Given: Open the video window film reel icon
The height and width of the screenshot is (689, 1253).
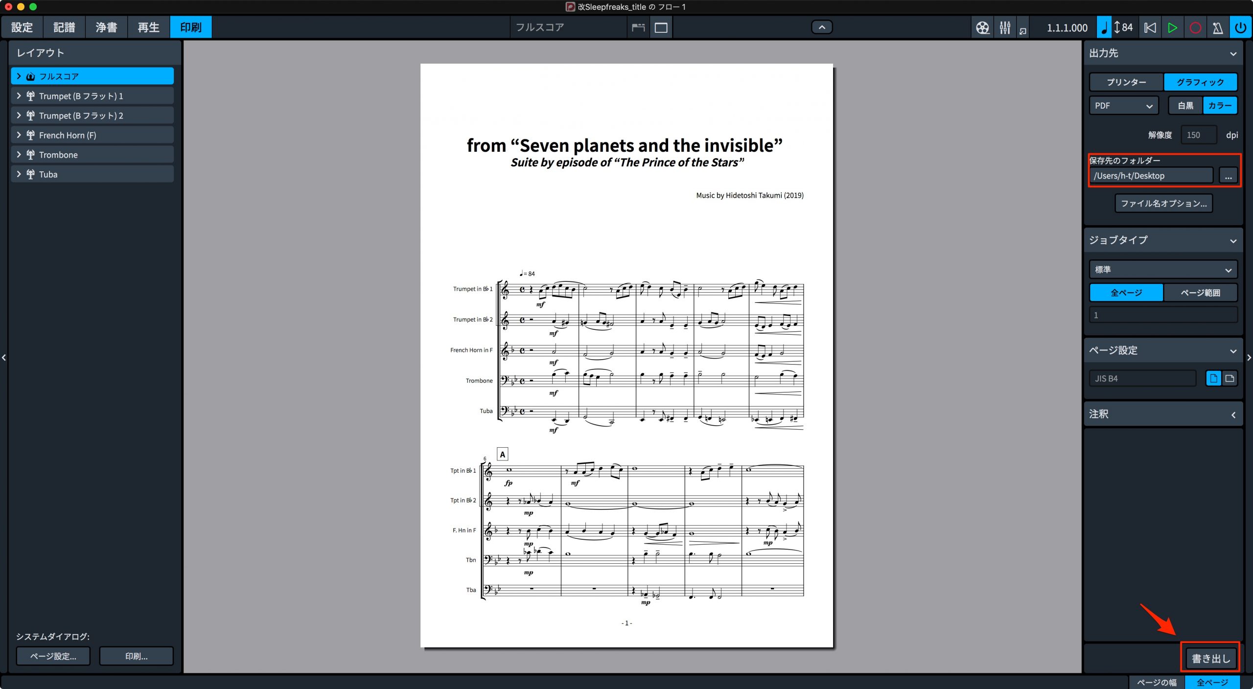Looking at the screenshot, I should 982,27.
